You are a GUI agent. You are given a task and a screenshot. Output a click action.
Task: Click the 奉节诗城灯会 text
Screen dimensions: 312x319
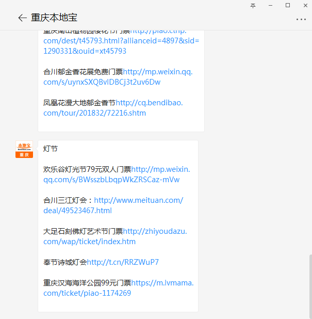(x=65, y=262)
